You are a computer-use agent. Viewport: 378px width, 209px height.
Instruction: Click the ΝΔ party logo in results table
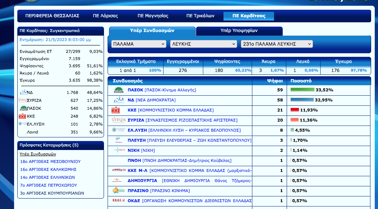(x=118, y=100)
